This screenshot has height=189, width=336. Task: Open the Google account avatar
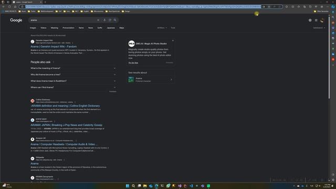(x=322, y=20)
